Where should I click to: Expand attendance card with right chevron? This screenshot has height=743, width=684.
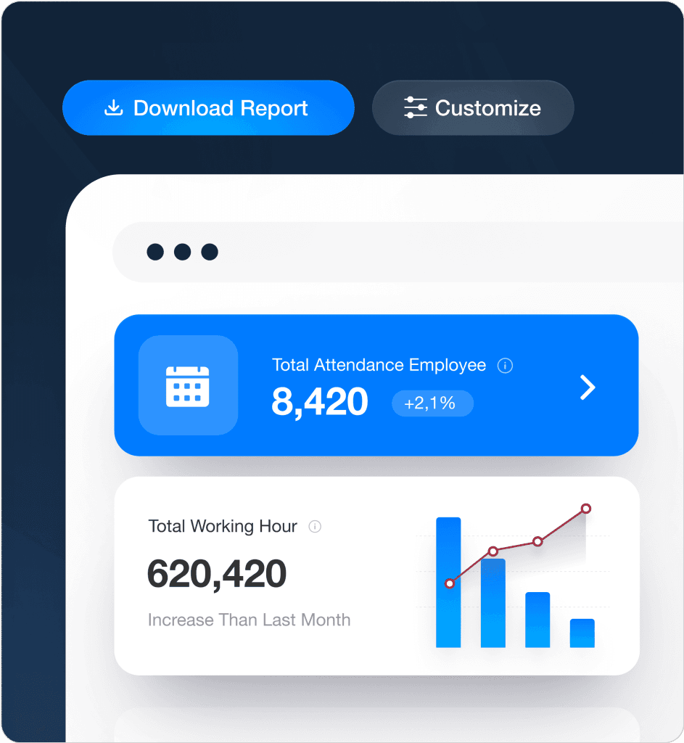[588, 387]
